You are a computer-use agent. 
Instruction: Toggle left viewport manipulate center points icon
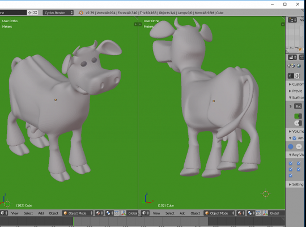117,213
